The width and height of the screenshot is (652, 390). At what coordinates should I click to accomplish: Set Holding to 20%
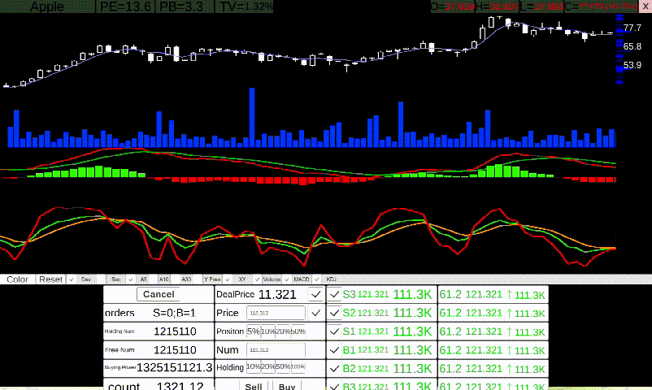268,366
